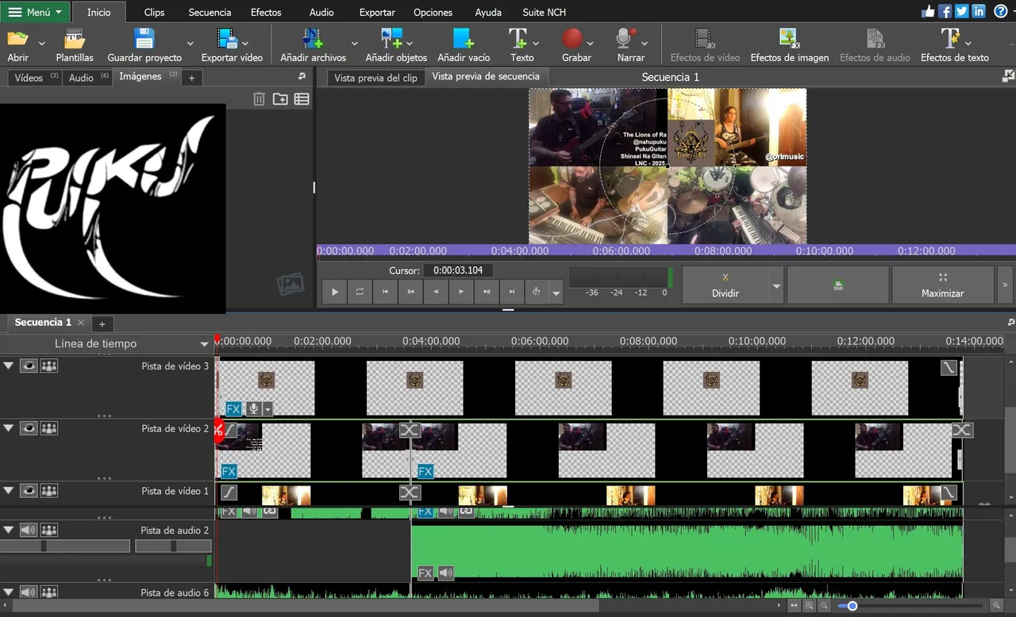The height and width of the screenshot is (617, 1016).
Task: Switch to Vista previa del clip tab
Action: pos(375,78)
